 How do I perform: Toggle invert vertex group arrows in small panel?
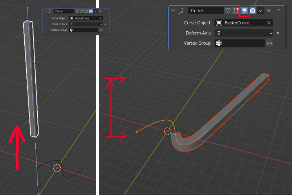pyautogui.click(x=101, y=30)
